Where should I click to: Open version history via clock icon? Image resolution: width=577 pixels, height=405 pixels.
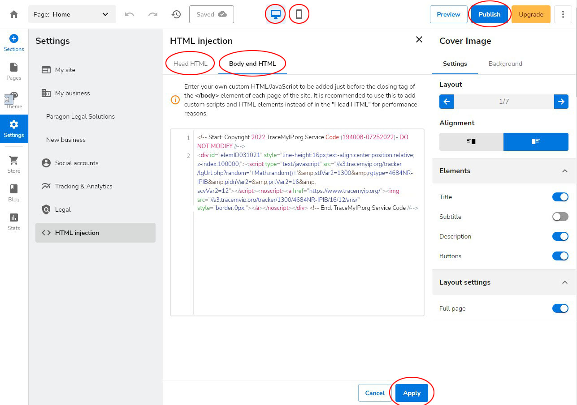176,14
